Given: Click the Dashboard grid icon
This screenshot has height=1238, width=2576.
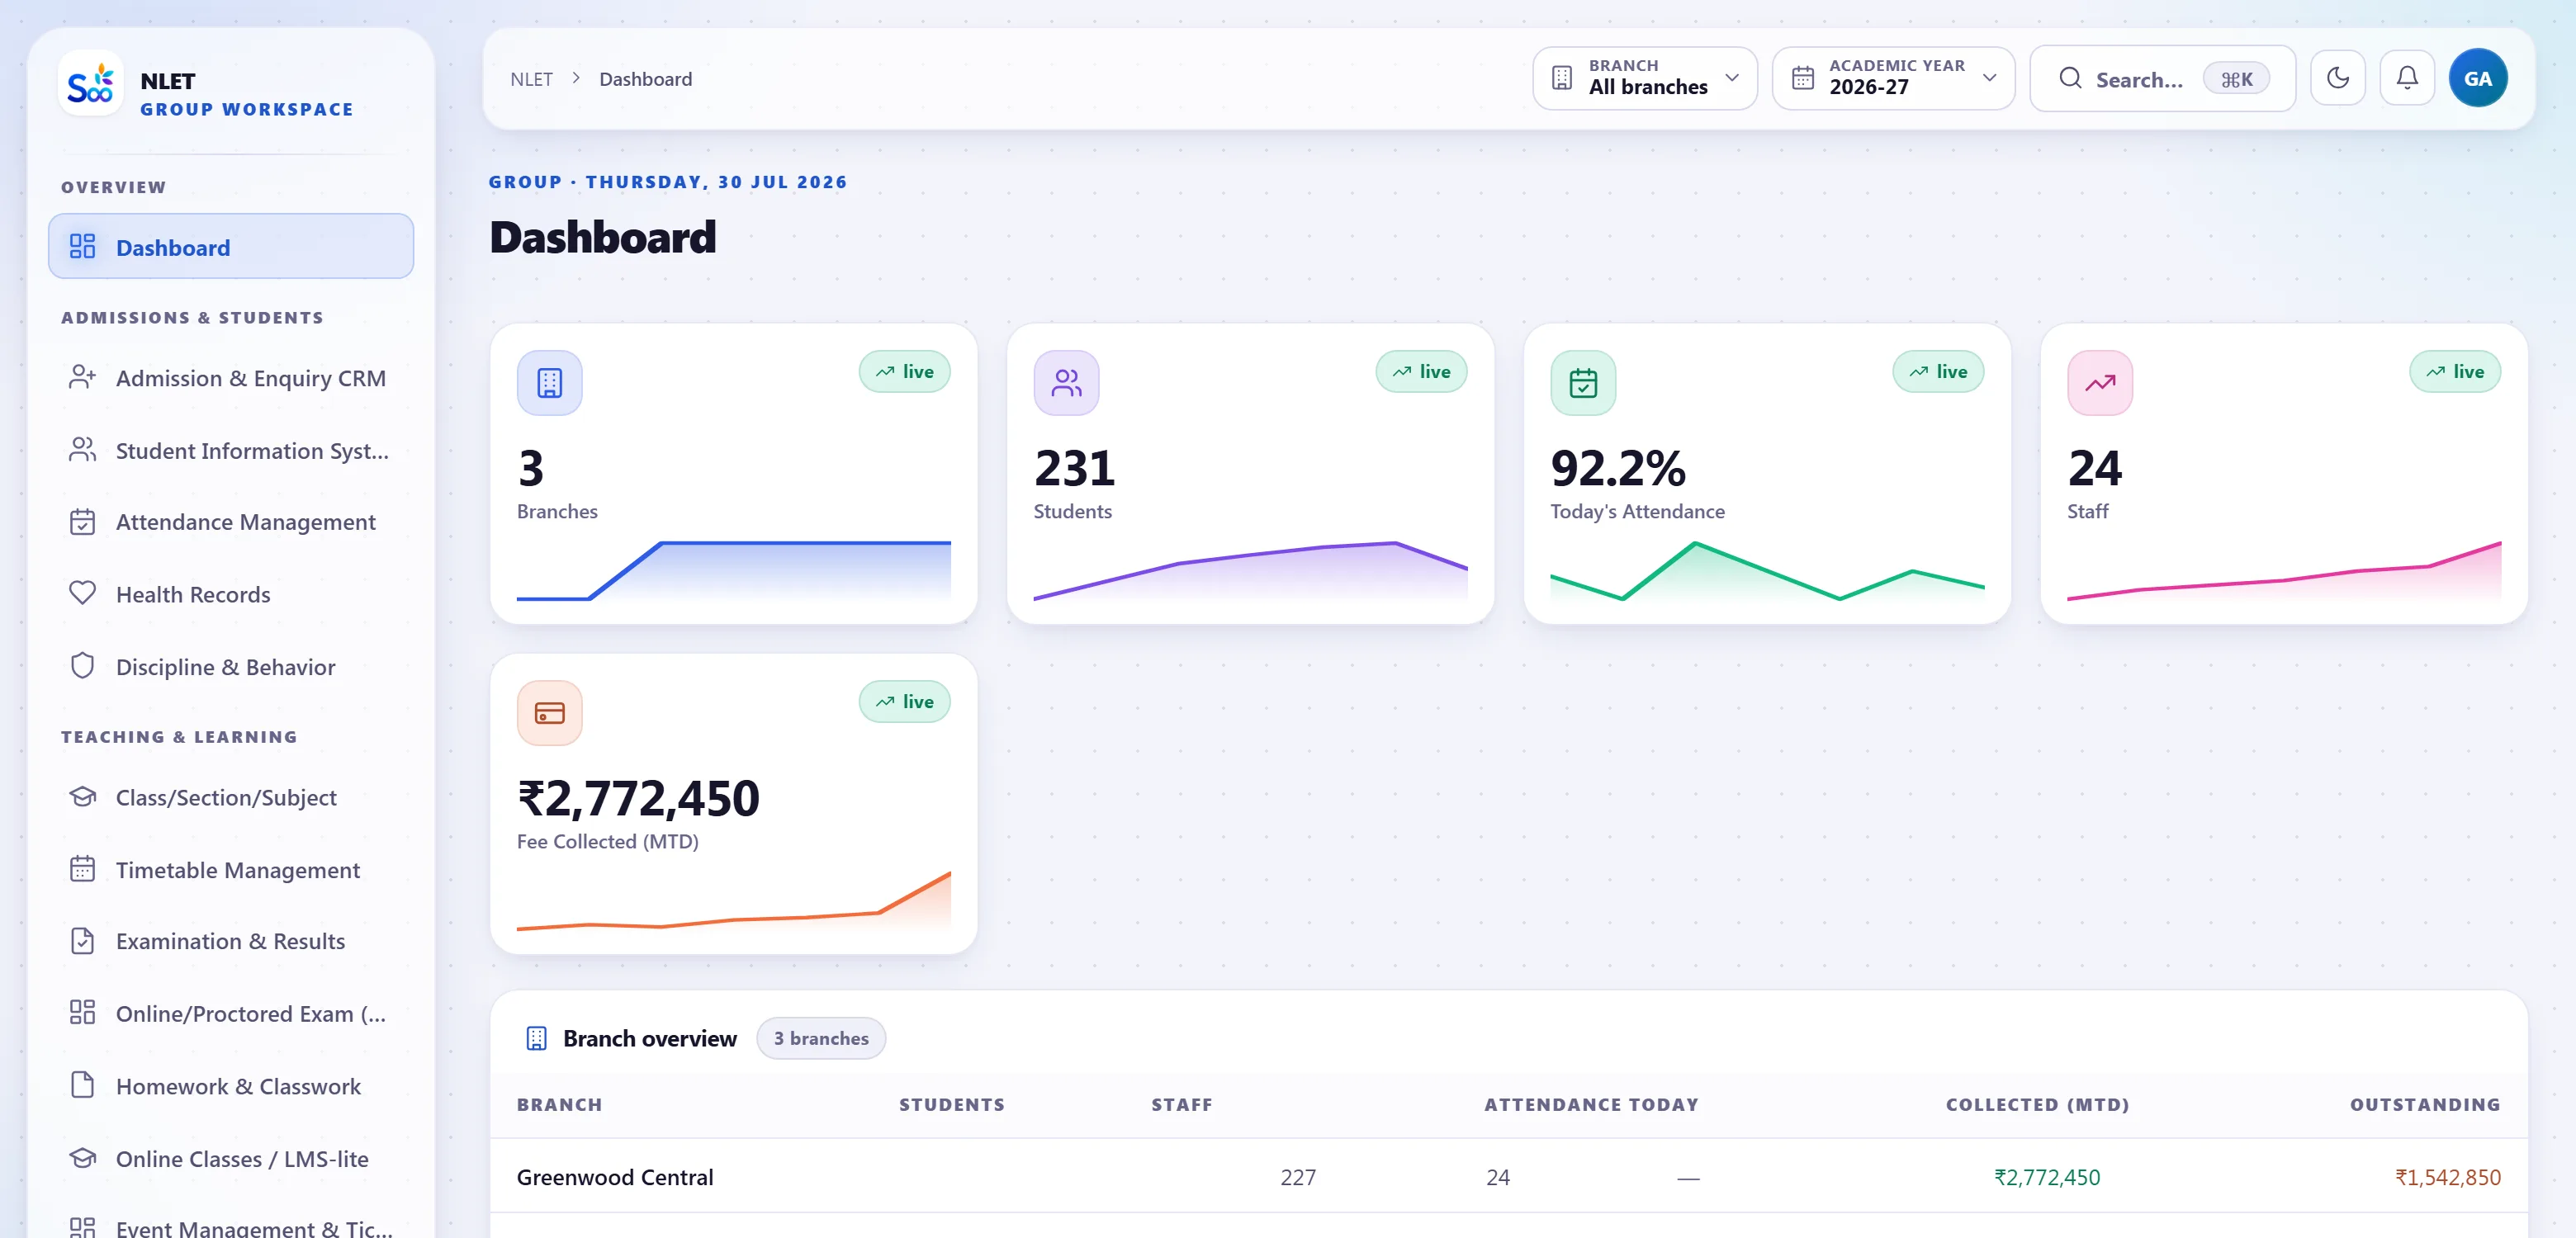Looking at the screenshot, I should [83, 246].
